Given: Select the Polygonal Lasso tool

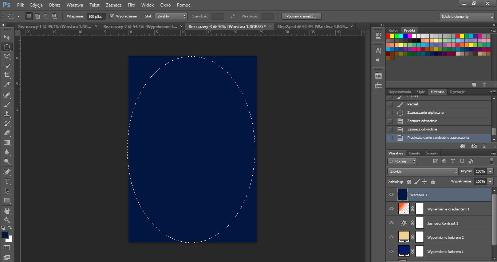Looking at the screenshot, I should click(7, 56).
